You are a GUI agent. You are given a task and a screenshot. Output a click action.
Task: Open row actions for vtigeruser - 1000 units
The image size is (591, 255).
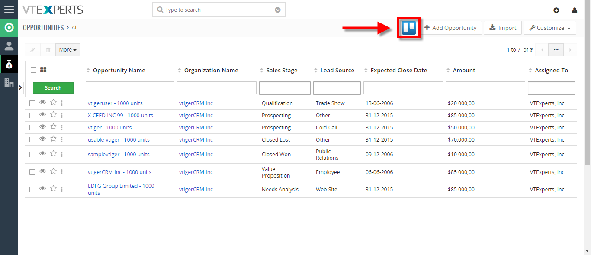coord(62,103)
